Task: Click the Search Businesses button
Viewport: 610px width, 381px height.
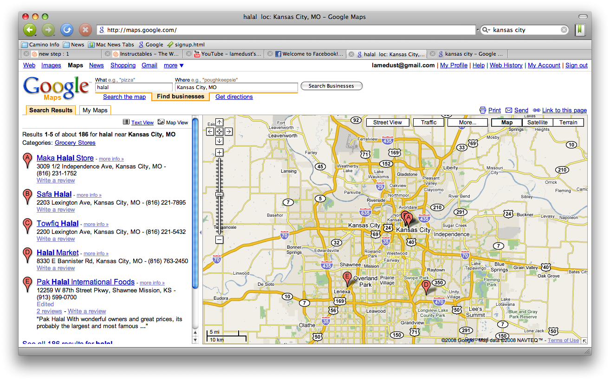Action: click(331, 86)
